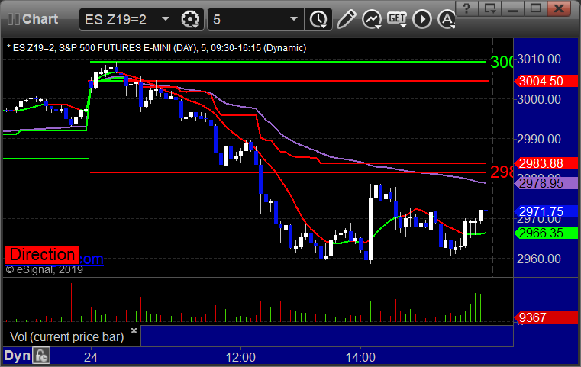Open the chart settings gear icon
Image resolution: width=581 pixels, height=367 pixels.
(190, 19)
